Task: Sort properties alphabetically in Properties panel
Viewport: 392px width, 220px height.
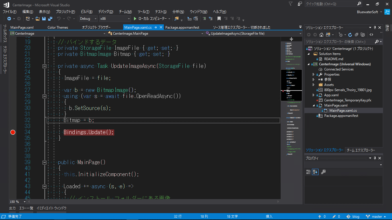Action: pyautogui.click(x=315, y=172)
